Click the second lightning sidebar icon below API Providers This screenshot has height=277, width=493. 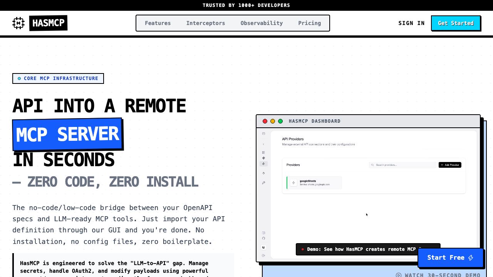pyautogui.click(x=263, y=173)
